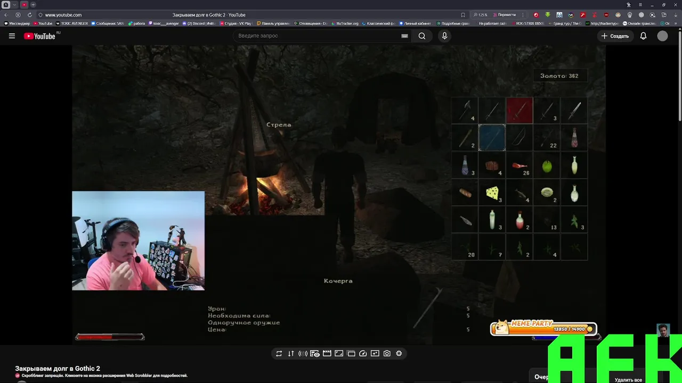Open the TOXIC AVENGER bookmark
The width and height of the screenshot is (682, 383).
click(x=72, y=23)
